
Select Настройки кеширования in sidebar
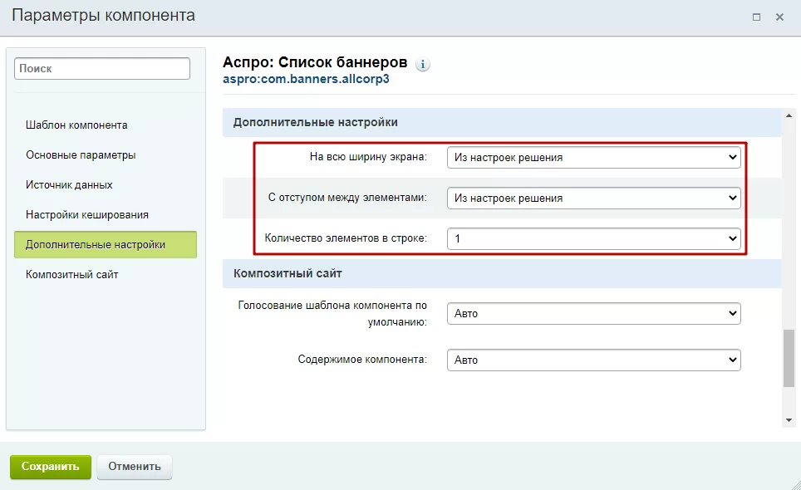87,215
